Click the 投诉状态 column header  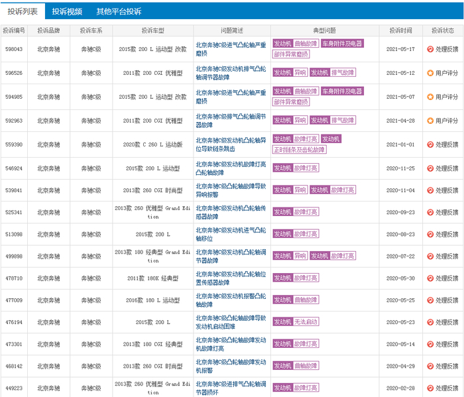(x=443, y=30)
